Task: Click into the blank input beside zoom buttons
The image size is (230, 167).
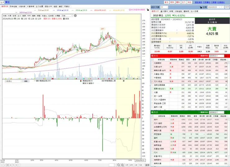Action: pyautogui.click(x=112, y=165)
